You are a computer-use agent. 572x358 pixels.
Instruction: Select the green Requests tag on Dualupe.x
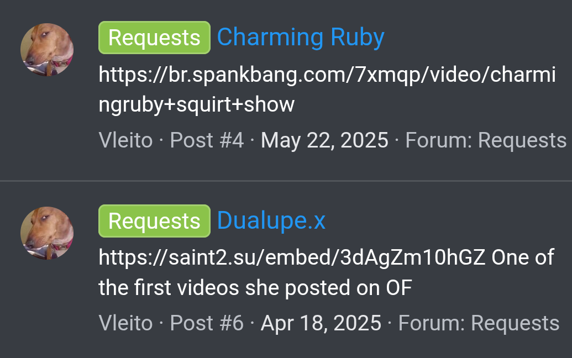pos(154,221)
